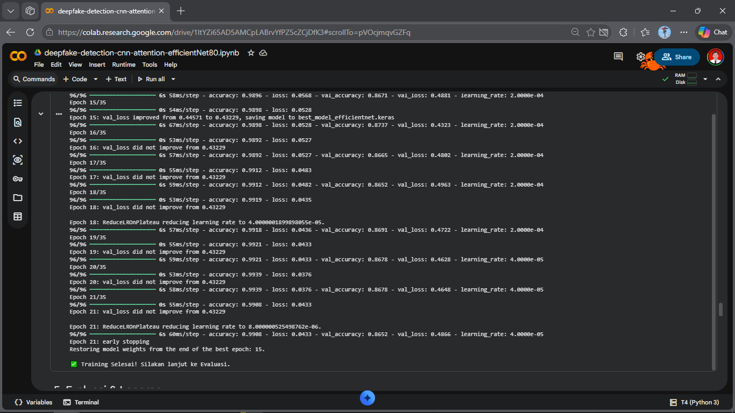Close the deepfake-detection browser tab
735x413 pixels.
pyautogui.click(x=162, y=11)
